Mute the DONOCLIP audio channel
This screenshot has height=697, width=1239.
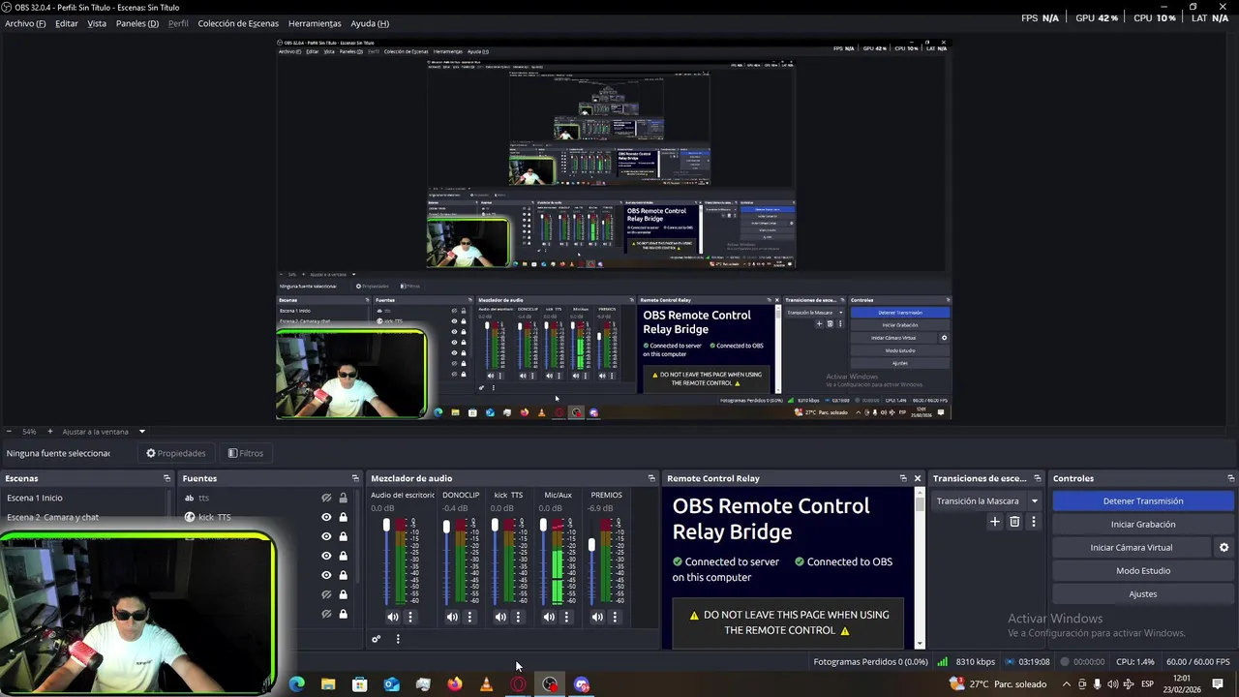coord(452,617)
